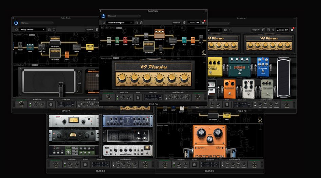Image resolution: width=321 pixels, height=178 pixels.
Task: Select the CAB tab in left window control panel
Action: [35, 65]
